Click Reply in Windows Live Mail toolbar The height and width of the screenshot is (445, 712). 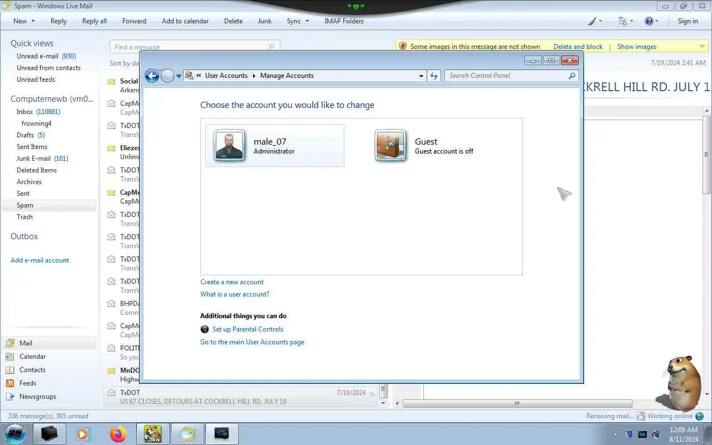pyautogui.click(x=58, y=21)
